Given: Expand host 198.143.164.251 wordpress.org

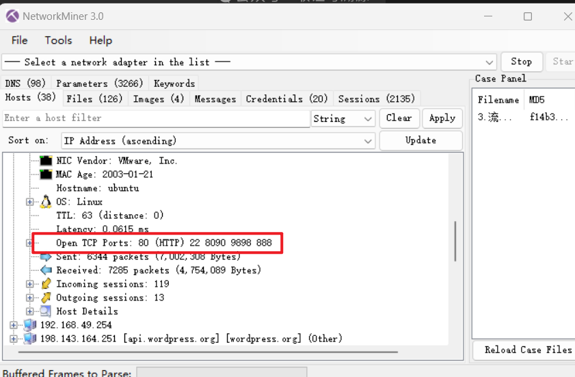Looking at the screenshot, I should tap(14, 339).
